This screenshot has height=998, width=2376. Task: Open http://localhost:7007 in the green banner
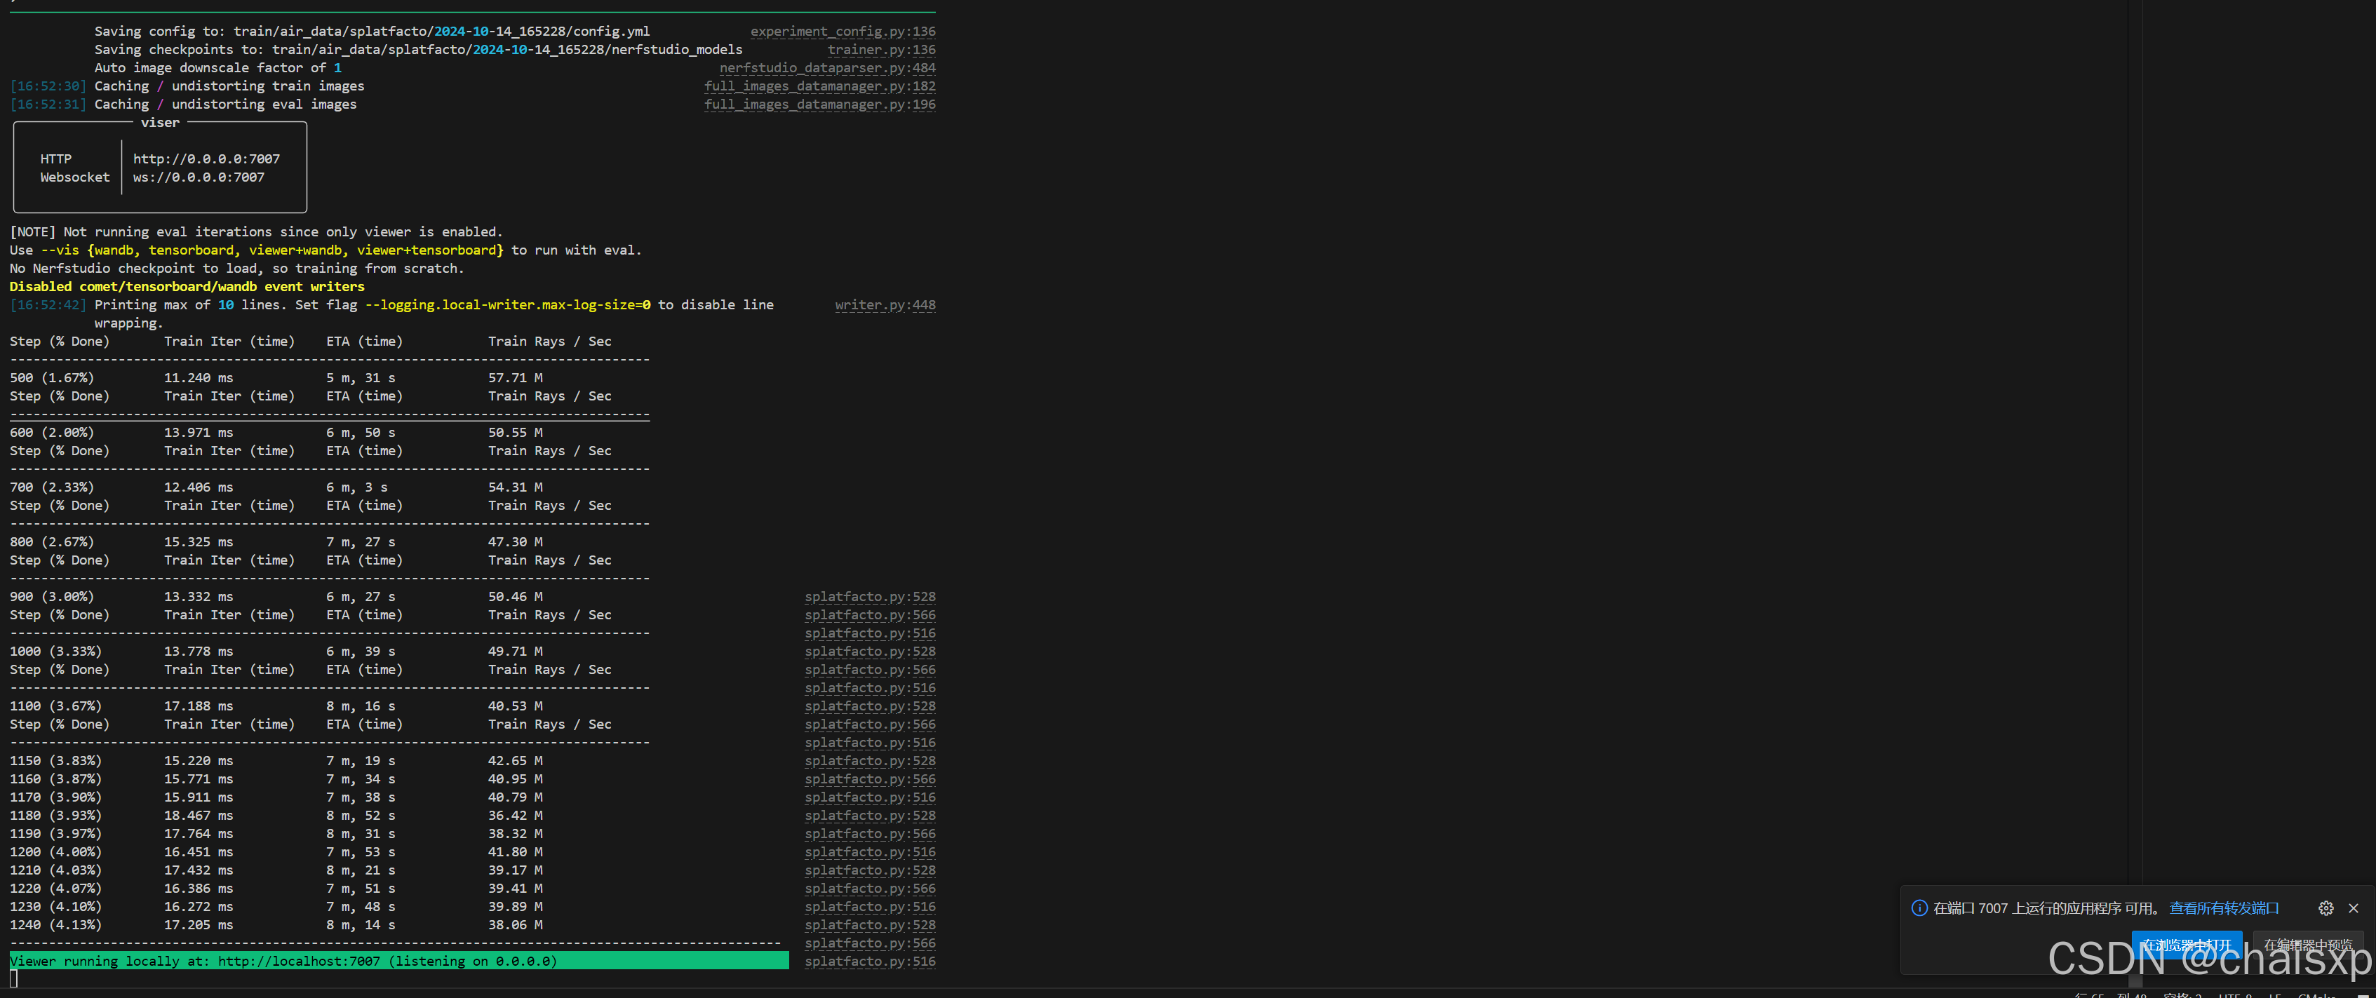(299, 961)
